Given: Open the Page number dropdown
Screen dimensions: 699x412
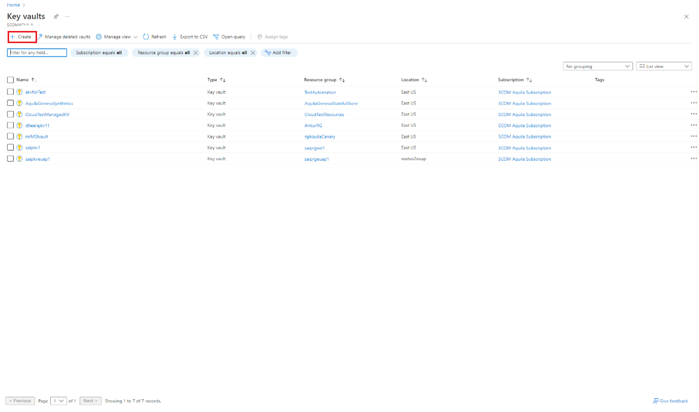Looking at the screenshot, I should [x=58, y=401].
